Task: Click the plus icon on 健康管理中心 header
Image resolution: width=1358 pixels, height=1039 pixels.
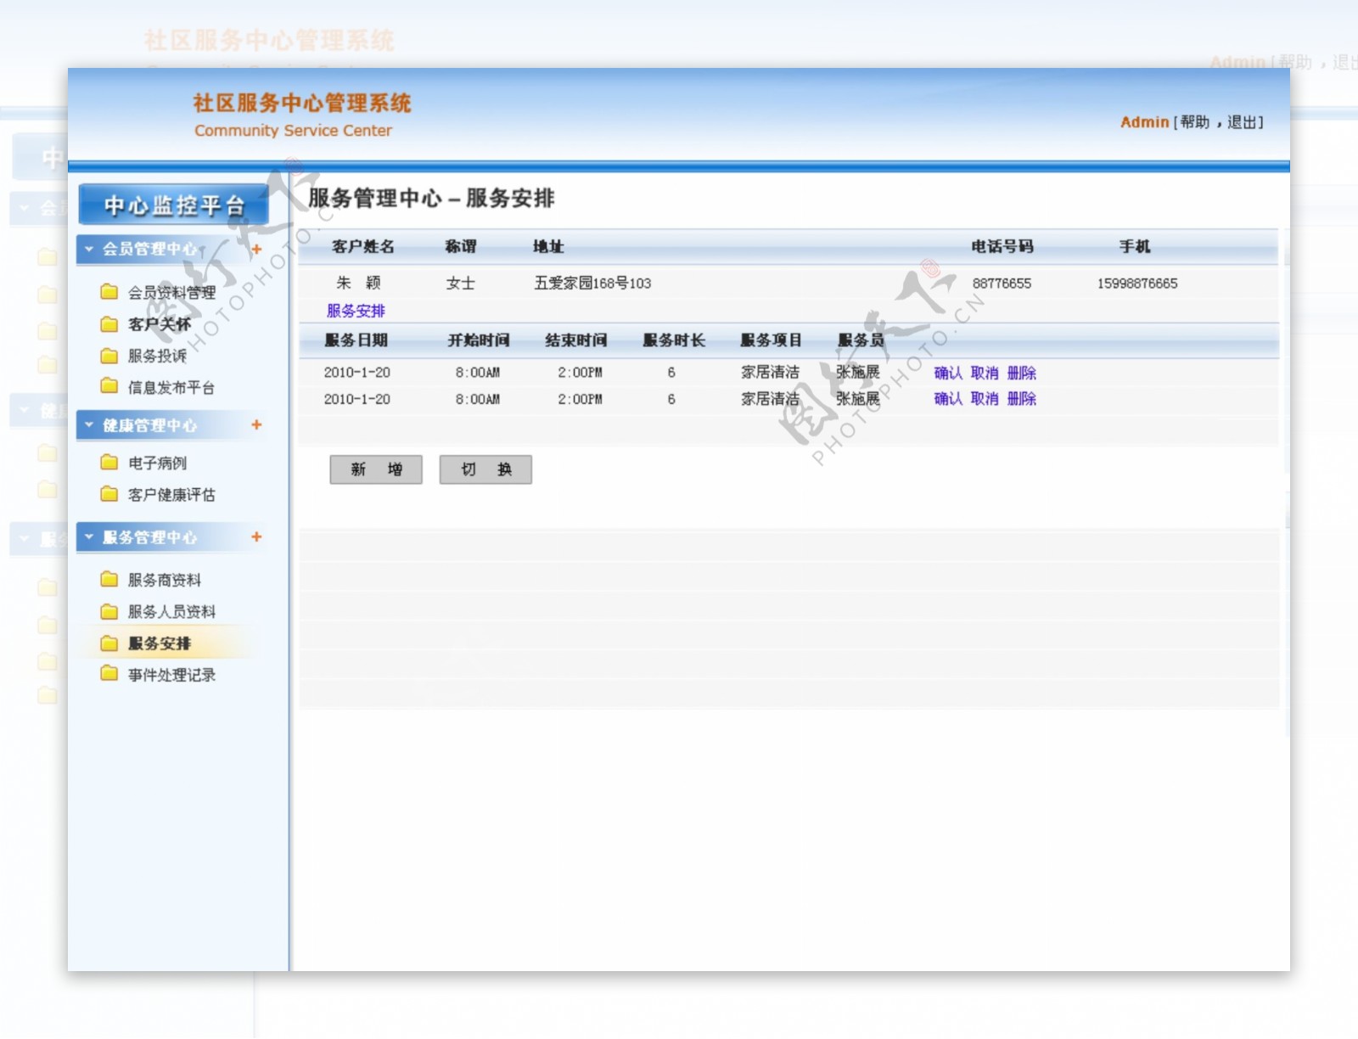Action: (x=256, y=424)
